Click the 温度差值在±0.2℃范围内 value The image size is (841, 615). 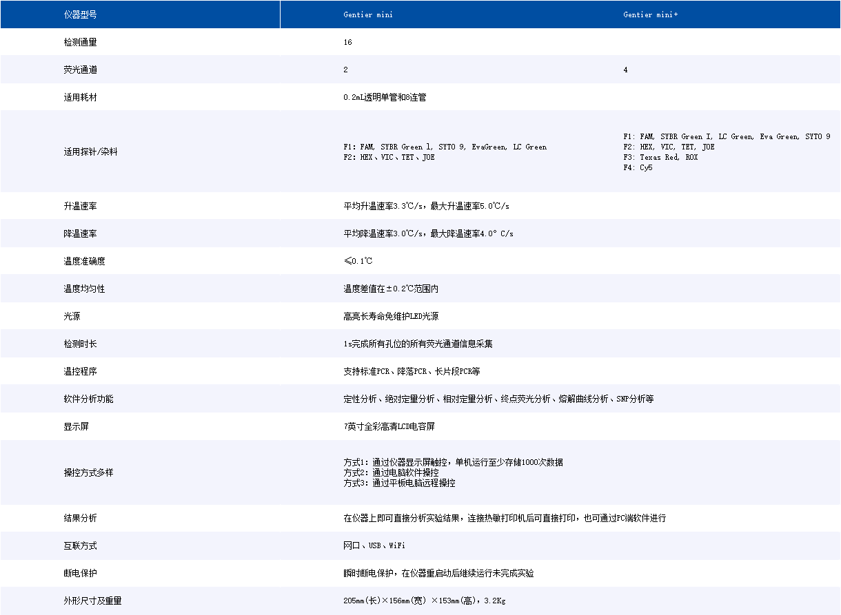coord(391,289)
